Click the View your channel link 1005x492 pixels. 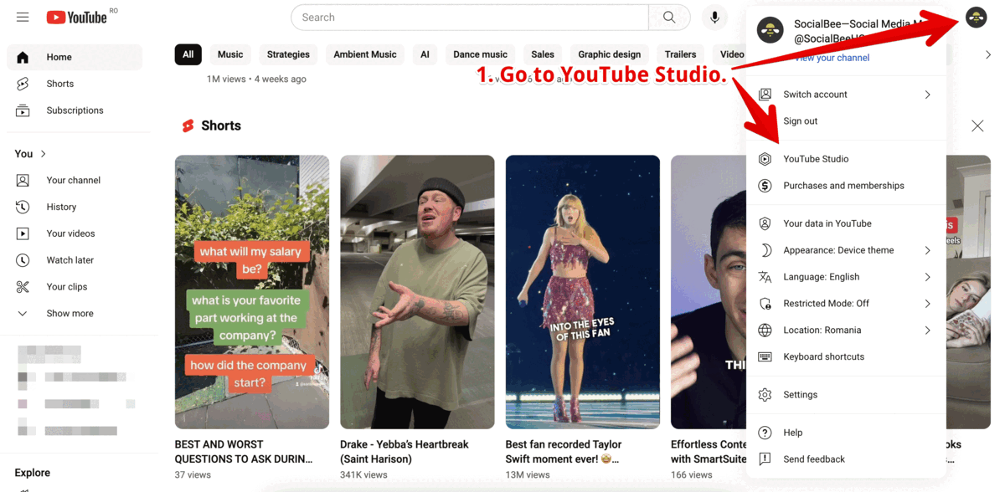point(832,58)
